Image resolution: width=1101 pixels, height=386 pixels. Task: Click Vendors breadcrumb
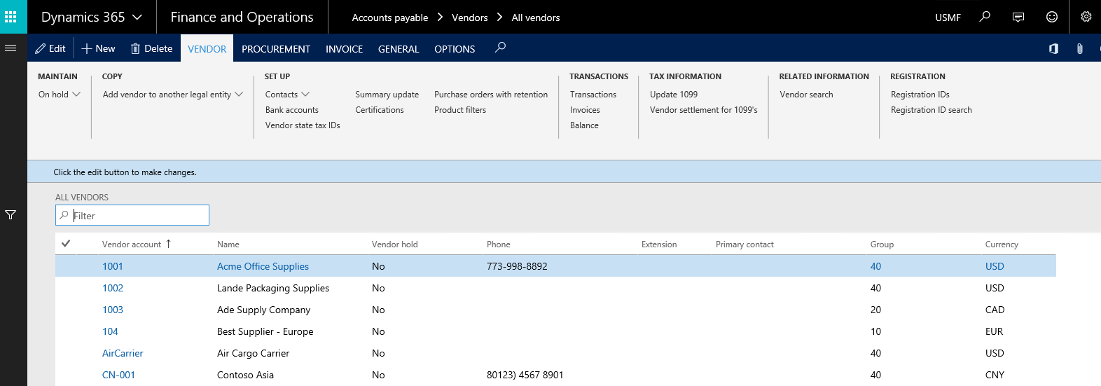(x=470, y=18)
